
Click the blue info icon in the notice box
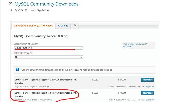click(17, 69)
